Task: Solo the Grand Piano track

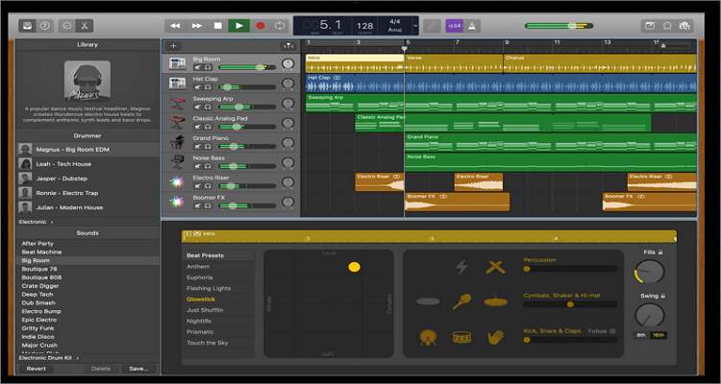Action: coord(208,147)
